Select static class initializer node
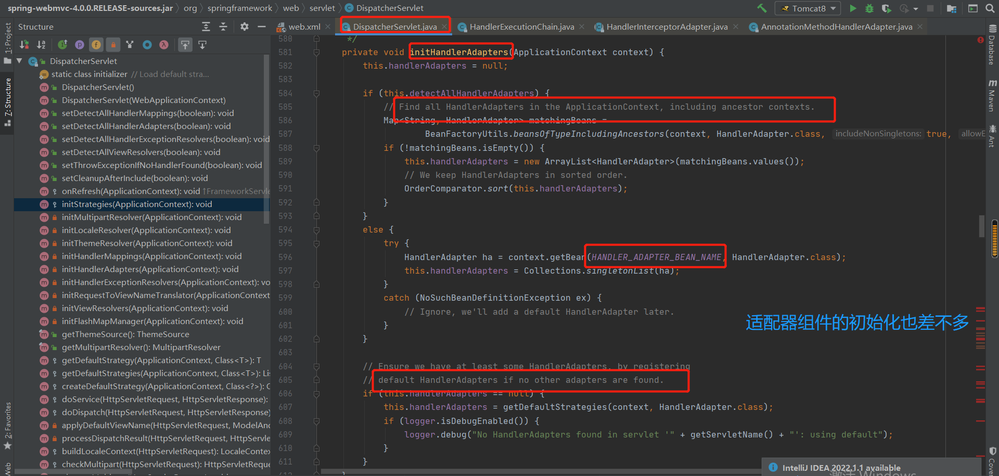999x476 pixels. (89, 74)
